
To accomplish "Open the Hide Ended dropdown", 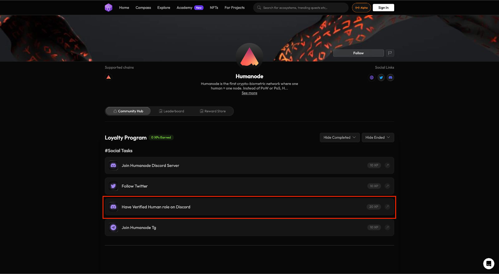I will [x=378, y=137].
